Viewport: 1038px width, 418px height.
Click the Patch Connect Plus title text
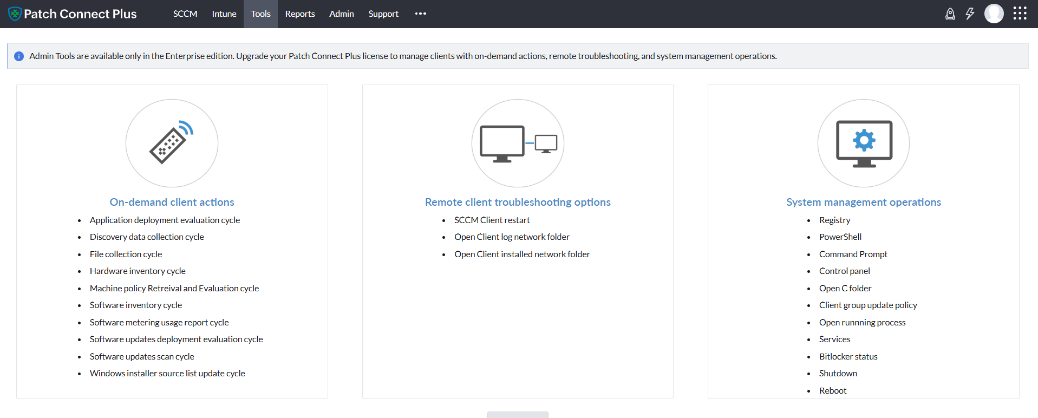pos(80,14)
